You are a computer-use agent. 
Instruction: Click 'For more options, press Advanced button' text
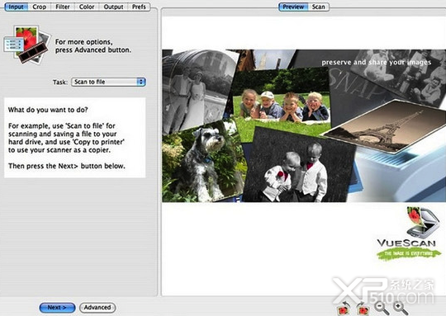(x=93, y=45)
